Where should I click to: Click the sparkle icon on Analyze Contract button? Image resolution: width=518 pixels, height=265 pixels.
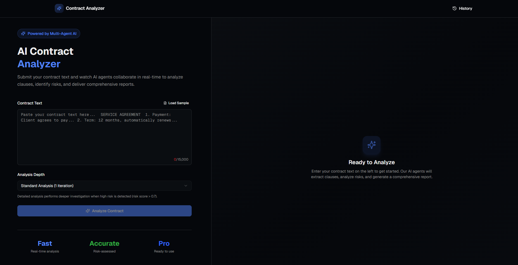(x=88, y=211)
